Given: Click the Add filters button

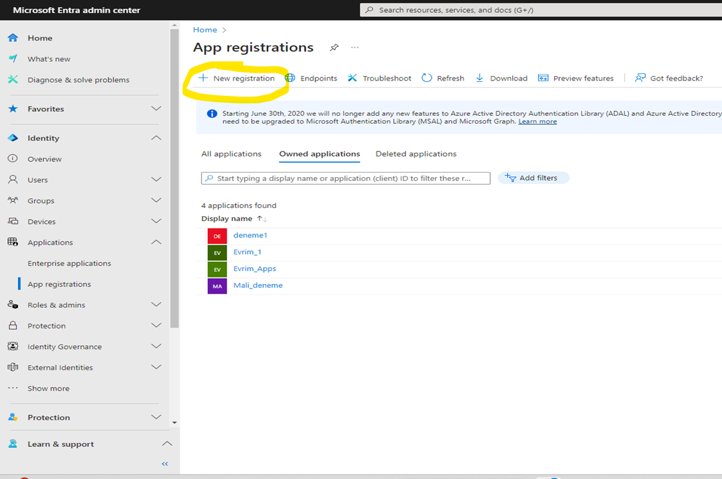Looking at the screenshot, I should (x=533, y=178).
